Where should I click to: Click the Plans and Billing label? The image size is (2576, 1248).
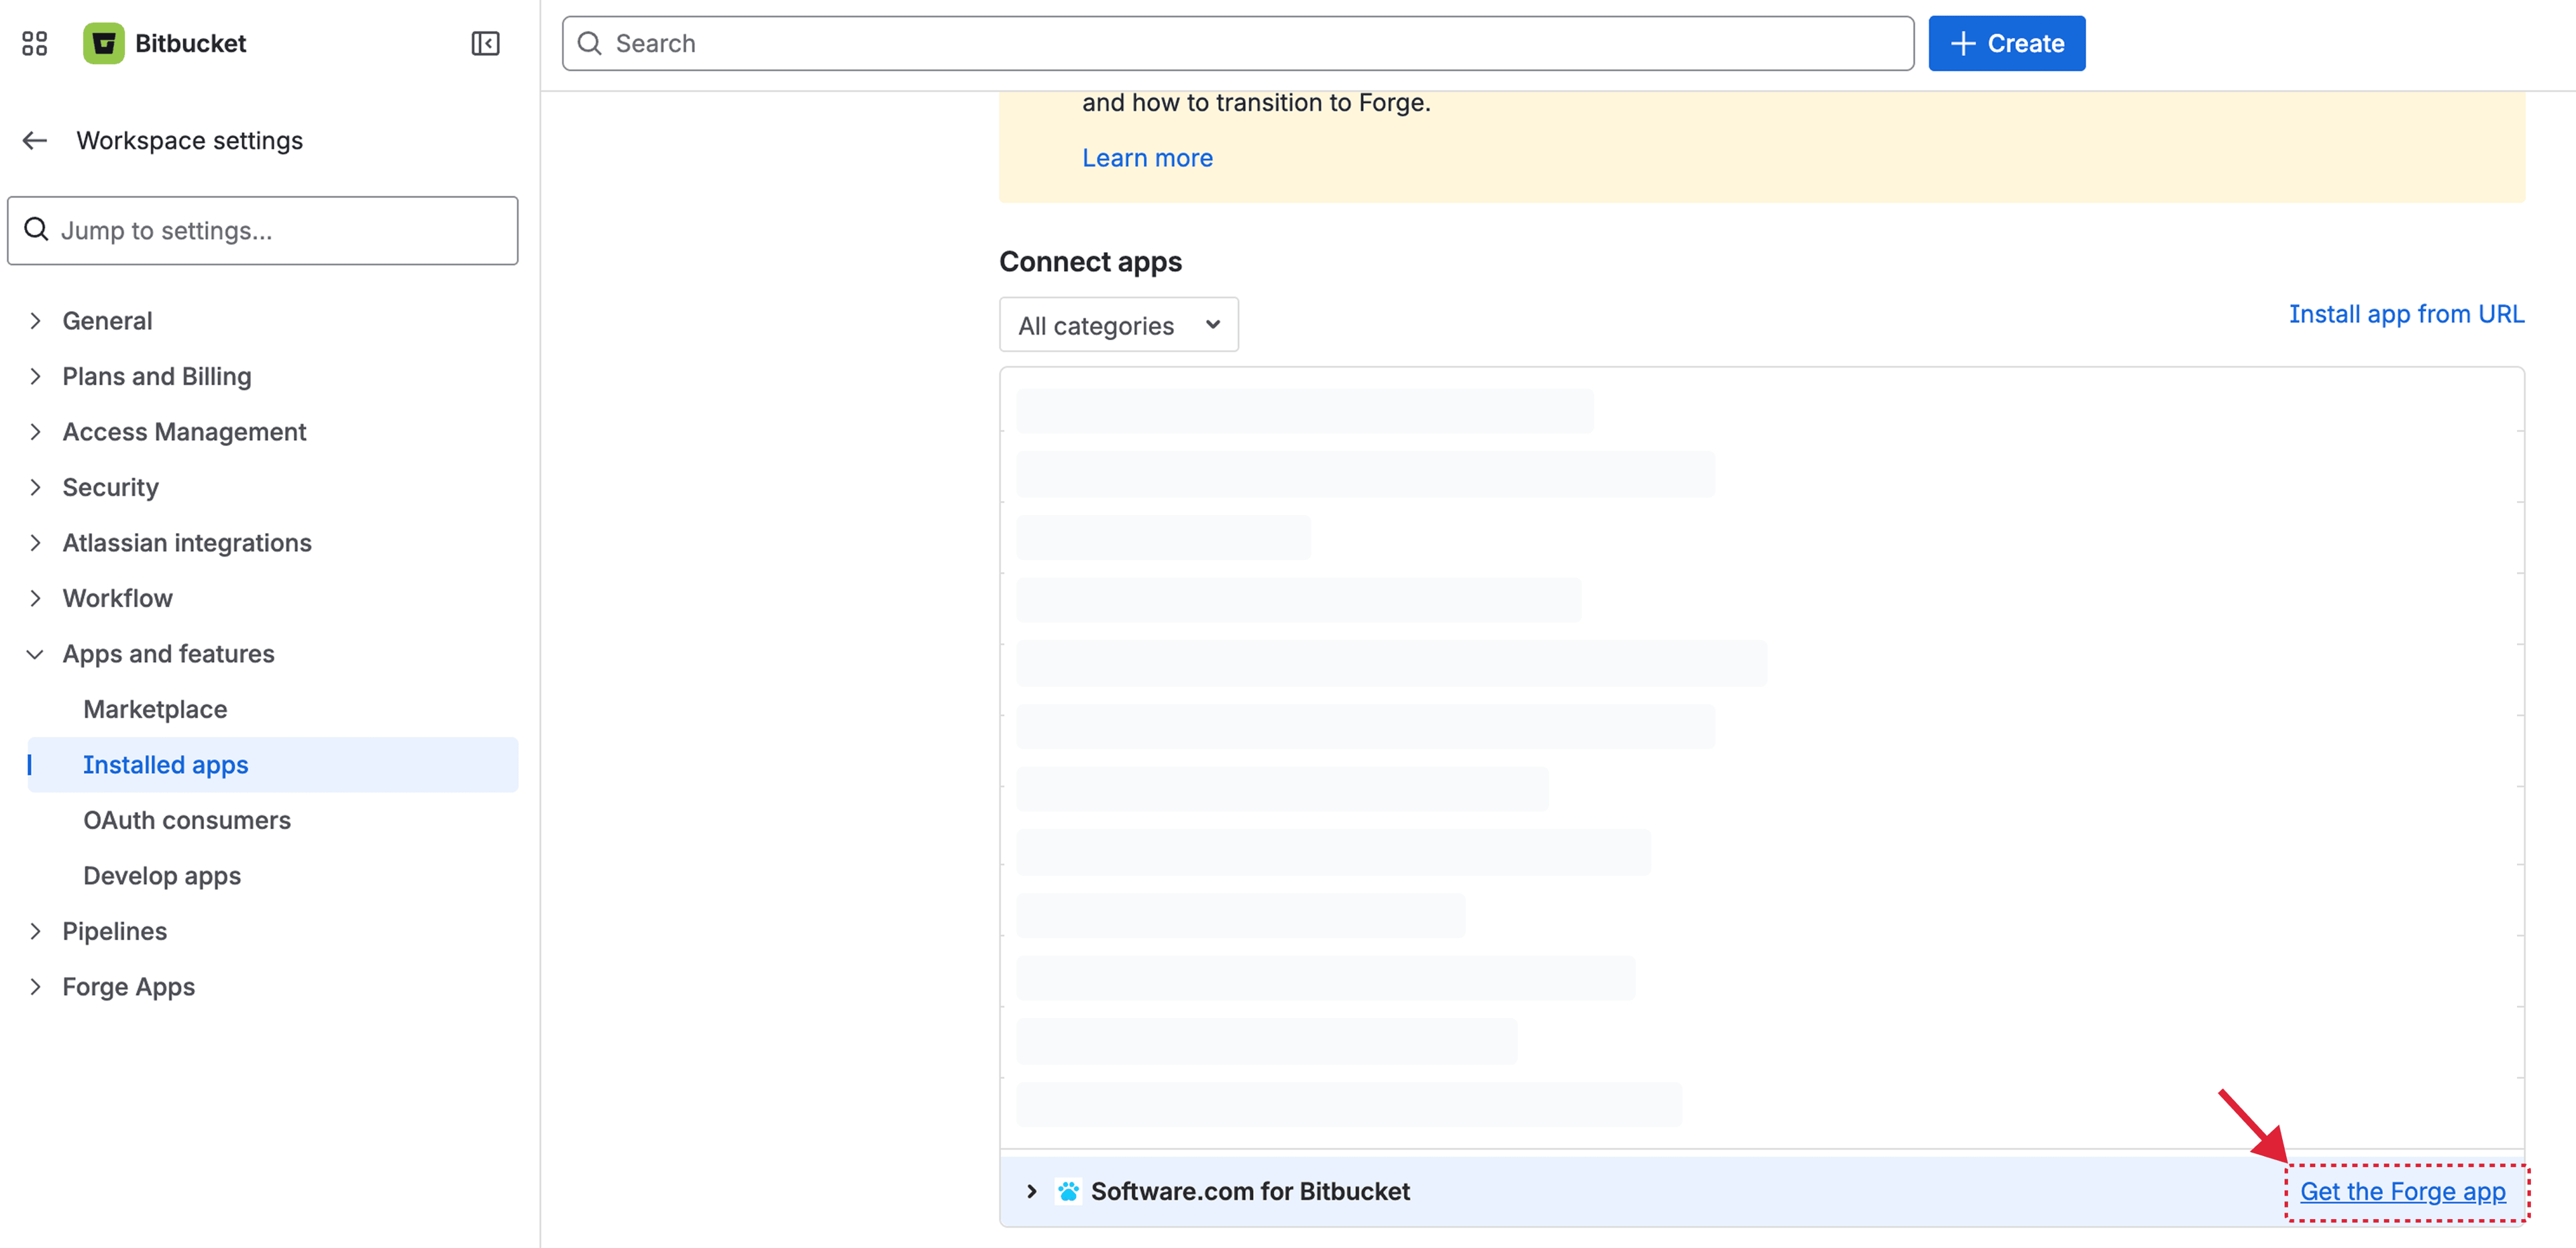click(157, 376)
